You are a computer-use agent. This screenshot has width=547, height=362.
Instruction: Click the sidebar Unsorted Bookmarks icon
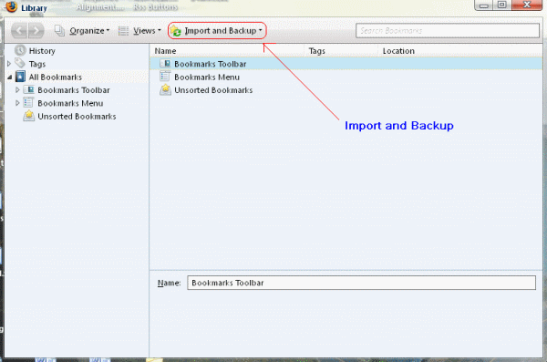click(28, 116)
